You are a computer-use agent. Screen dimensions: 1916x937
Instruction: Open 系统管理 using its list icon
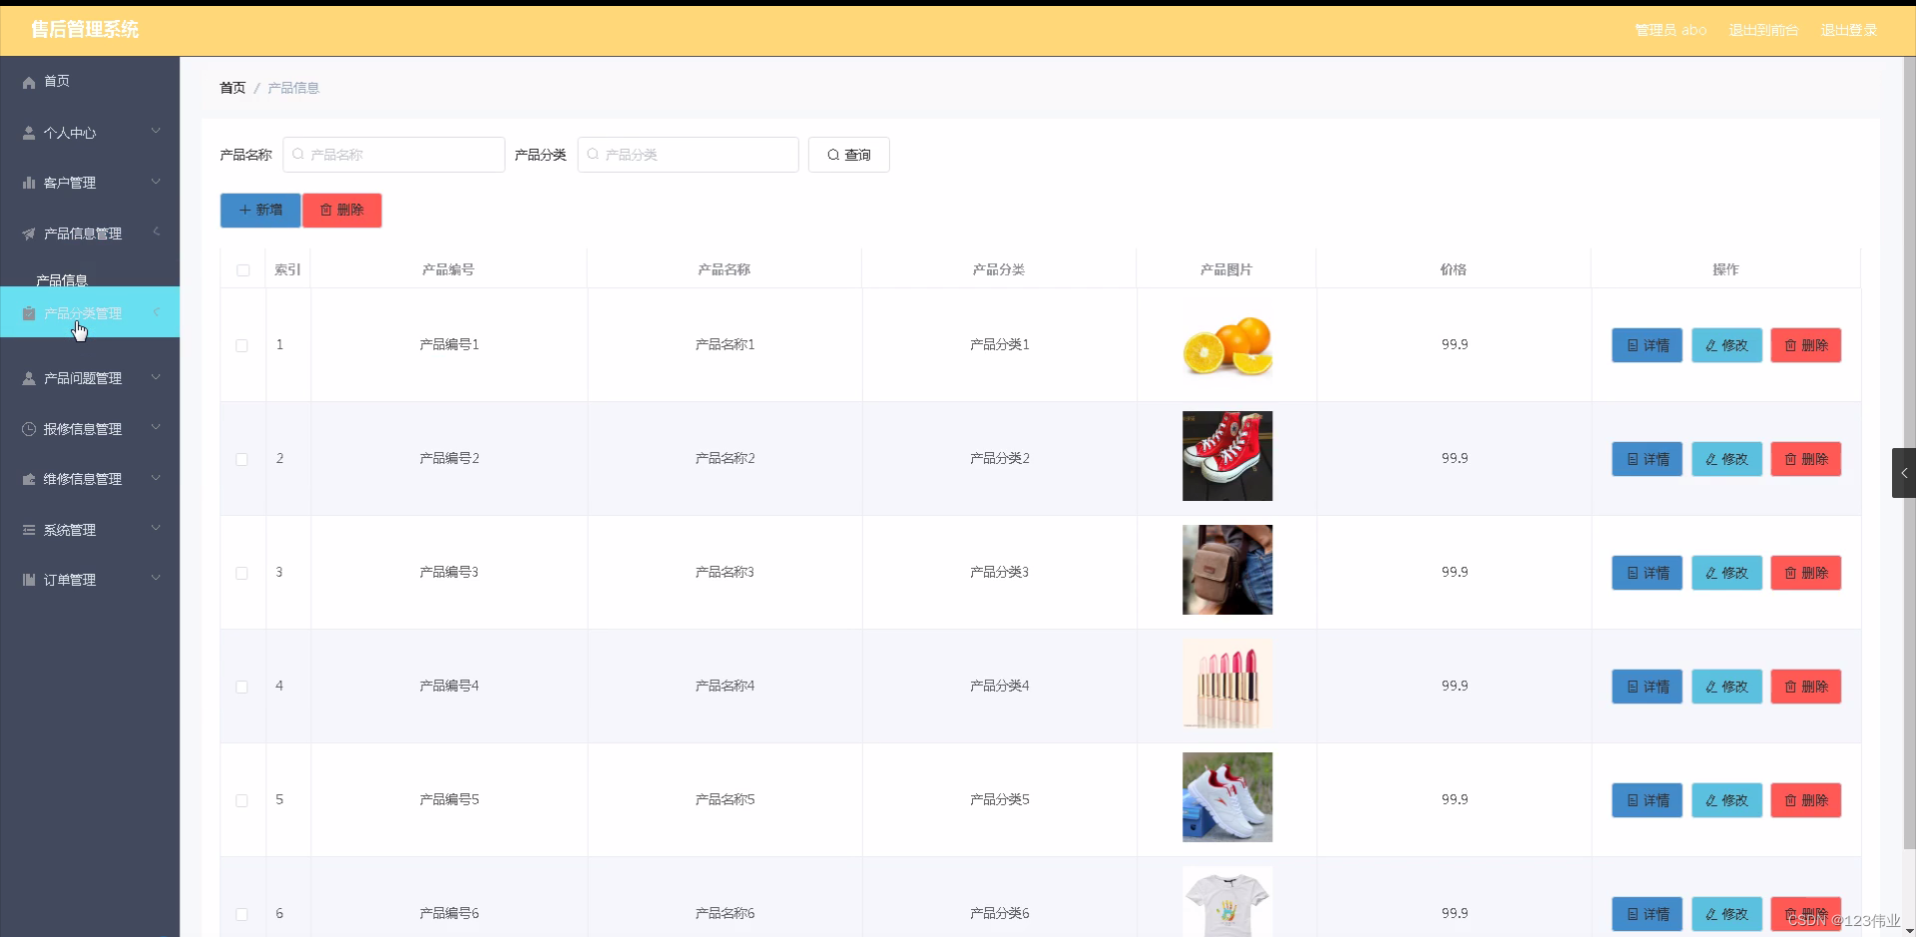coord(28,530)
